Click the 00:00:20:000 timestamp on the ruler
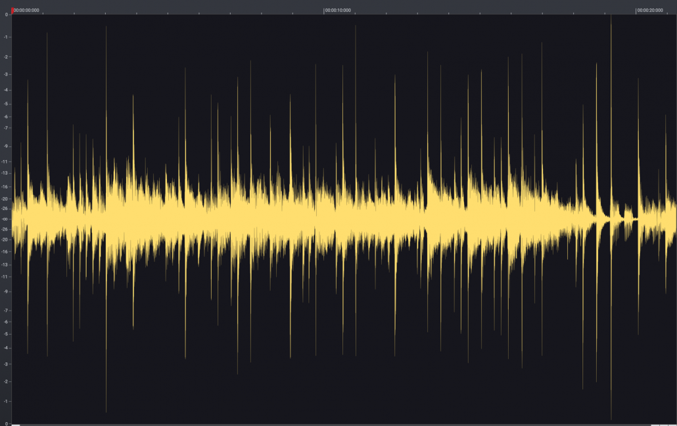The height and width of the screenshot is (426, 677). (650, 9)
